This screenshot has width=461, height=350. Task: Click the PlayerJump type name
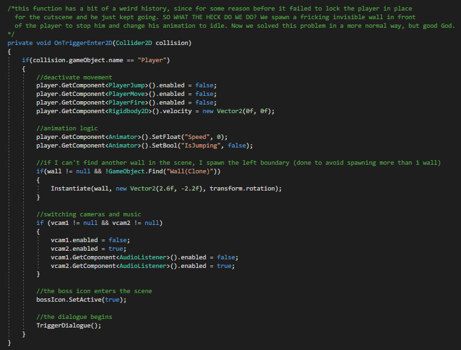coord(127,85)
